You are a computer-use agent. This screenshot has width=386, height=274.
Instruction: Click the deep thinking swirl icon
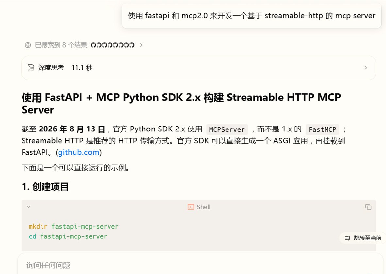click(31, 68)
